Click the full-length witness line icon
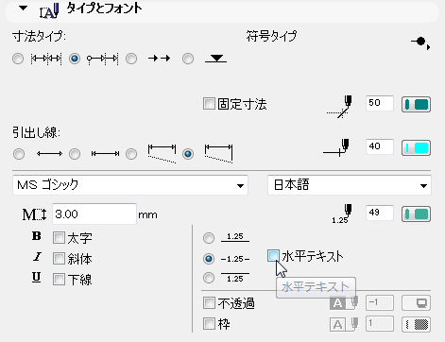445x342 pixels. tap(218, 154)
